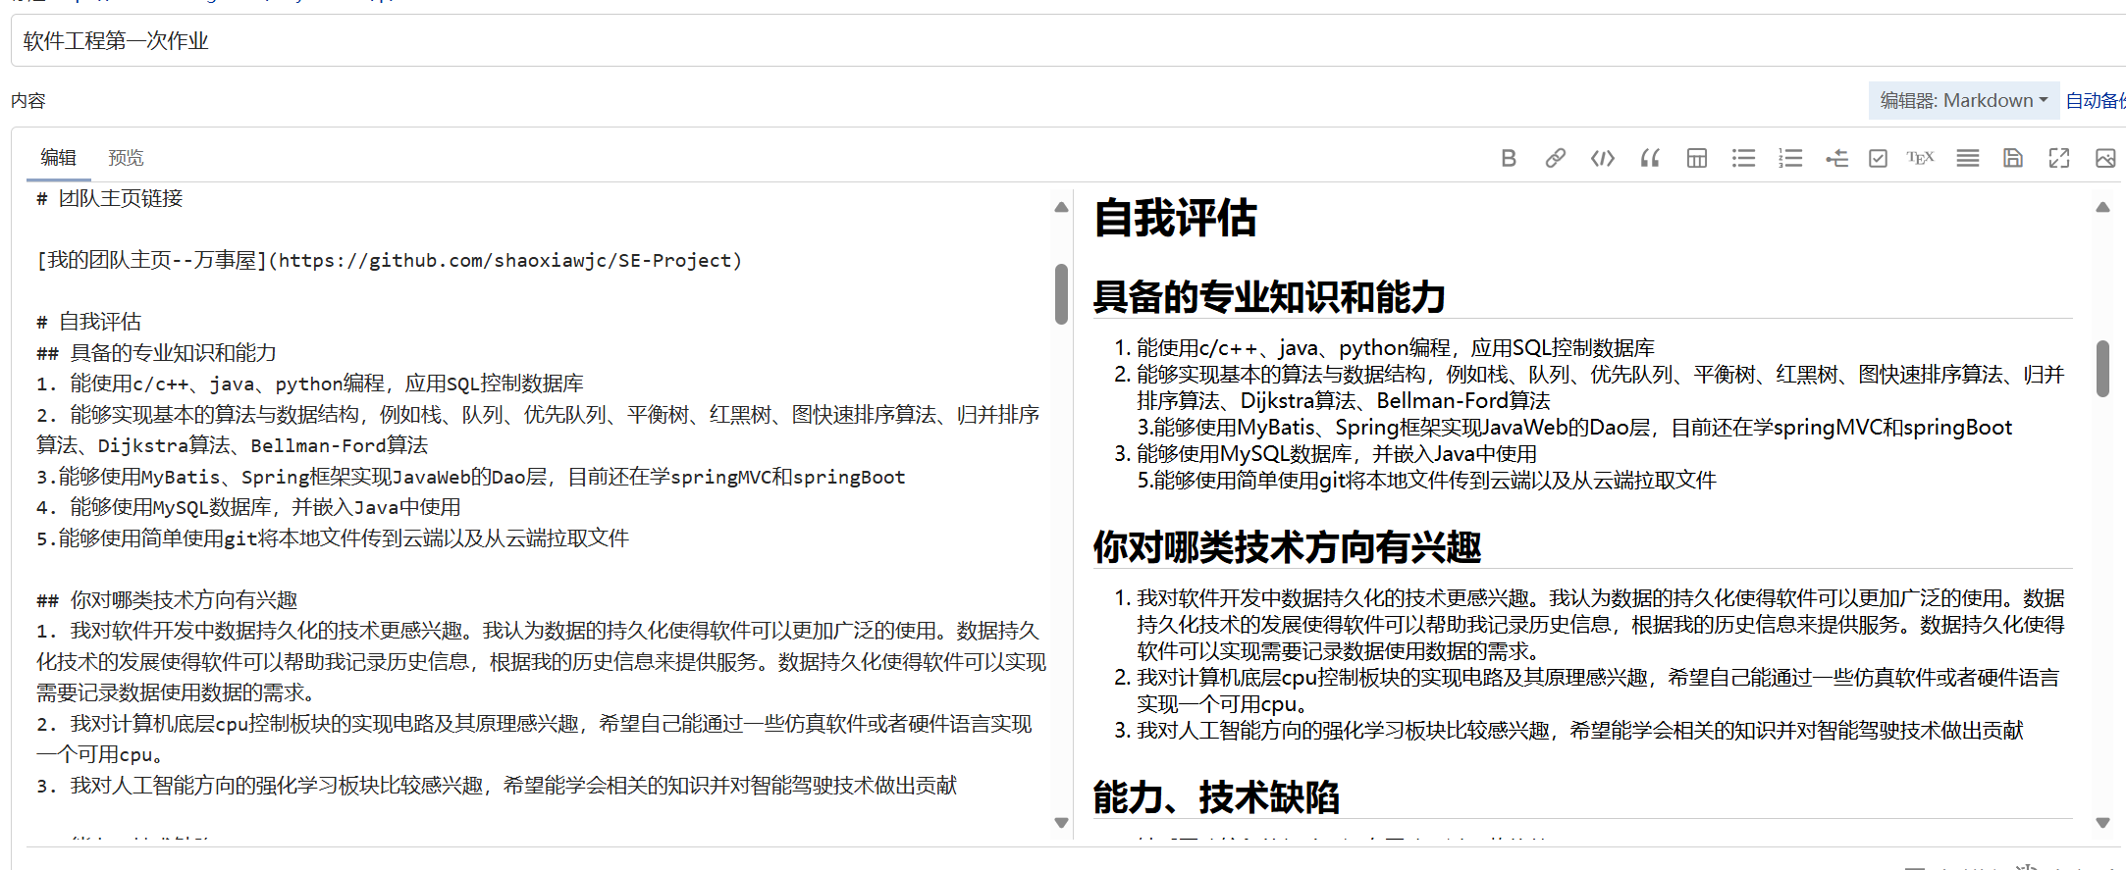Click the preview heading 你对哪类技术方向有兴趣
2126x870 pixels.
tap(1288, 546)
